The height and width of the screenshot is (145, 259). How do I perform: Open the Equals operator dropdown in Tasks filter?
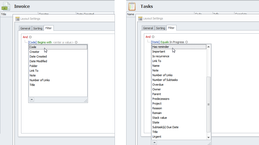(165, 42)
